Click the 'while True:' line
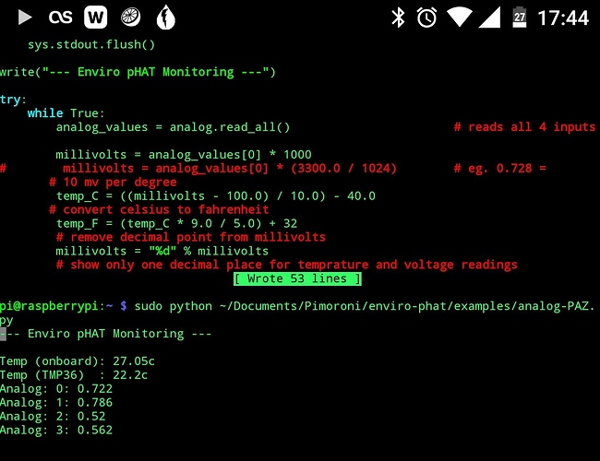Screen dimensions: 600x461 tap(66, 113)
